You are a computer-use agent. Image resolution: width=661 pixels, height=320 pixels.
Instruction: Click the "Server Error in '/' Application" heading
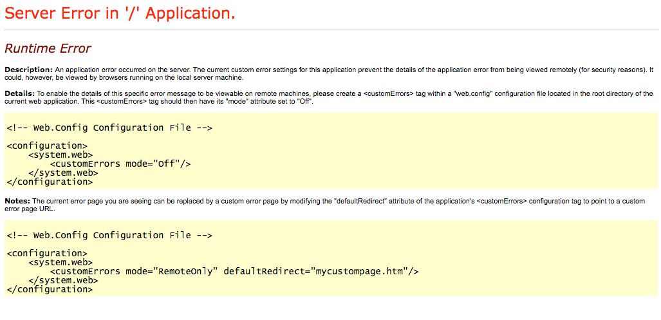coord(120,14)
